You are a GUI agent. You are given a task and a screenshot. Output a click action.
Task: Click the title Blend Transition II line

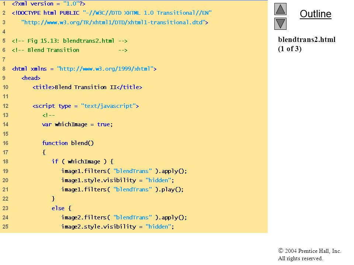point(87,87)
